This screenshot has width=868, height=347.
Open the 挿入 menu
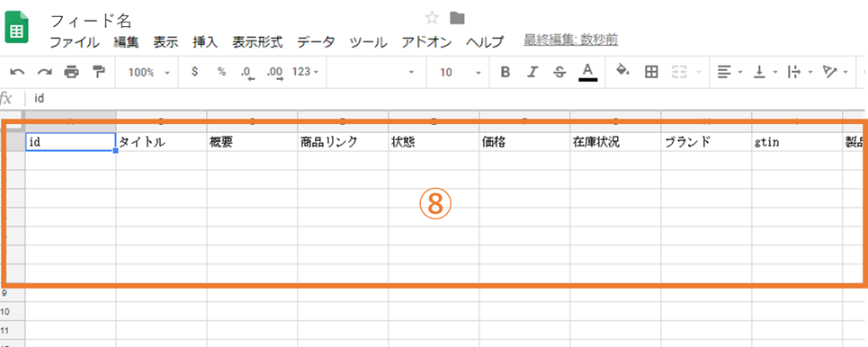point(205,42)
